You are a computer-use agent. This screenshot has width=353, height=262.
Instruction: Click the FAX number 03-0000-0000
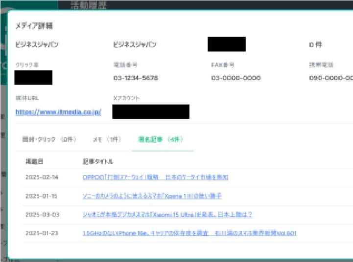point(235,78)
